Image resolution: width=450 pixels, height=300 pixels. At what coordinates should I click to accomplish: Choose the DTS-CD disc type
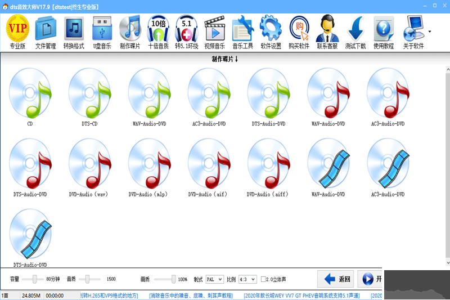[89, 97]
